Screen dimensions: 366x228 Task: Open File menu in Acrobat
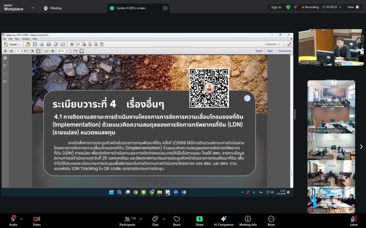pyautogui.click(x=5, y=39)
